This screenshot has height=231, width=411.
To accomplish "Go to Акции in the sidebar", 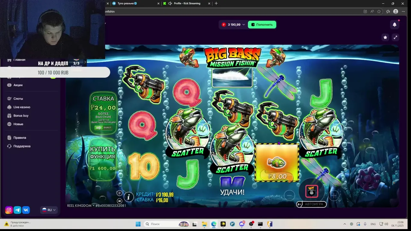I will pos(18,85).
